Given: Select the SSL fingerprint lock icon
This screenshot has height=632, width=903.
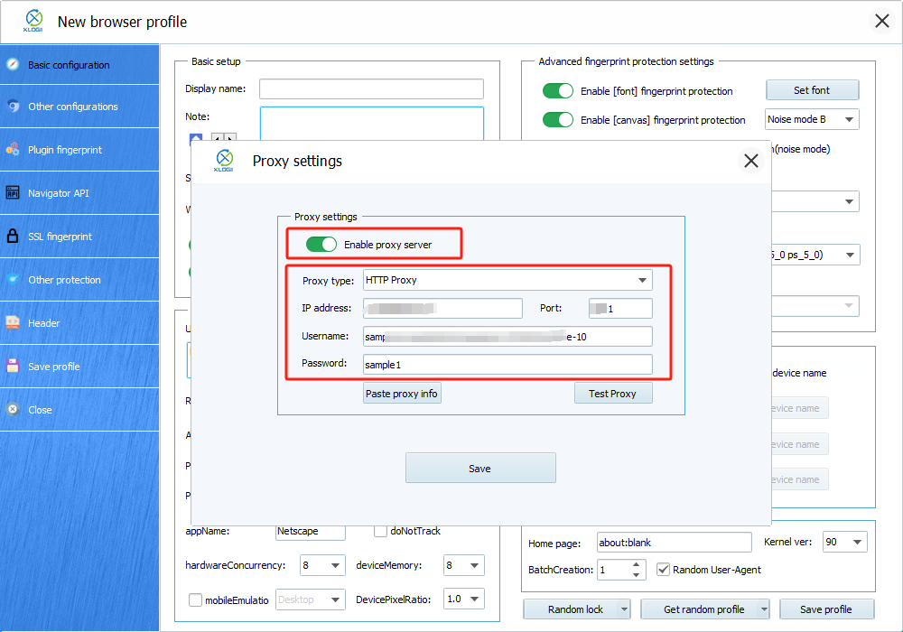Looking at the screenshot, I should pos(13,237).
